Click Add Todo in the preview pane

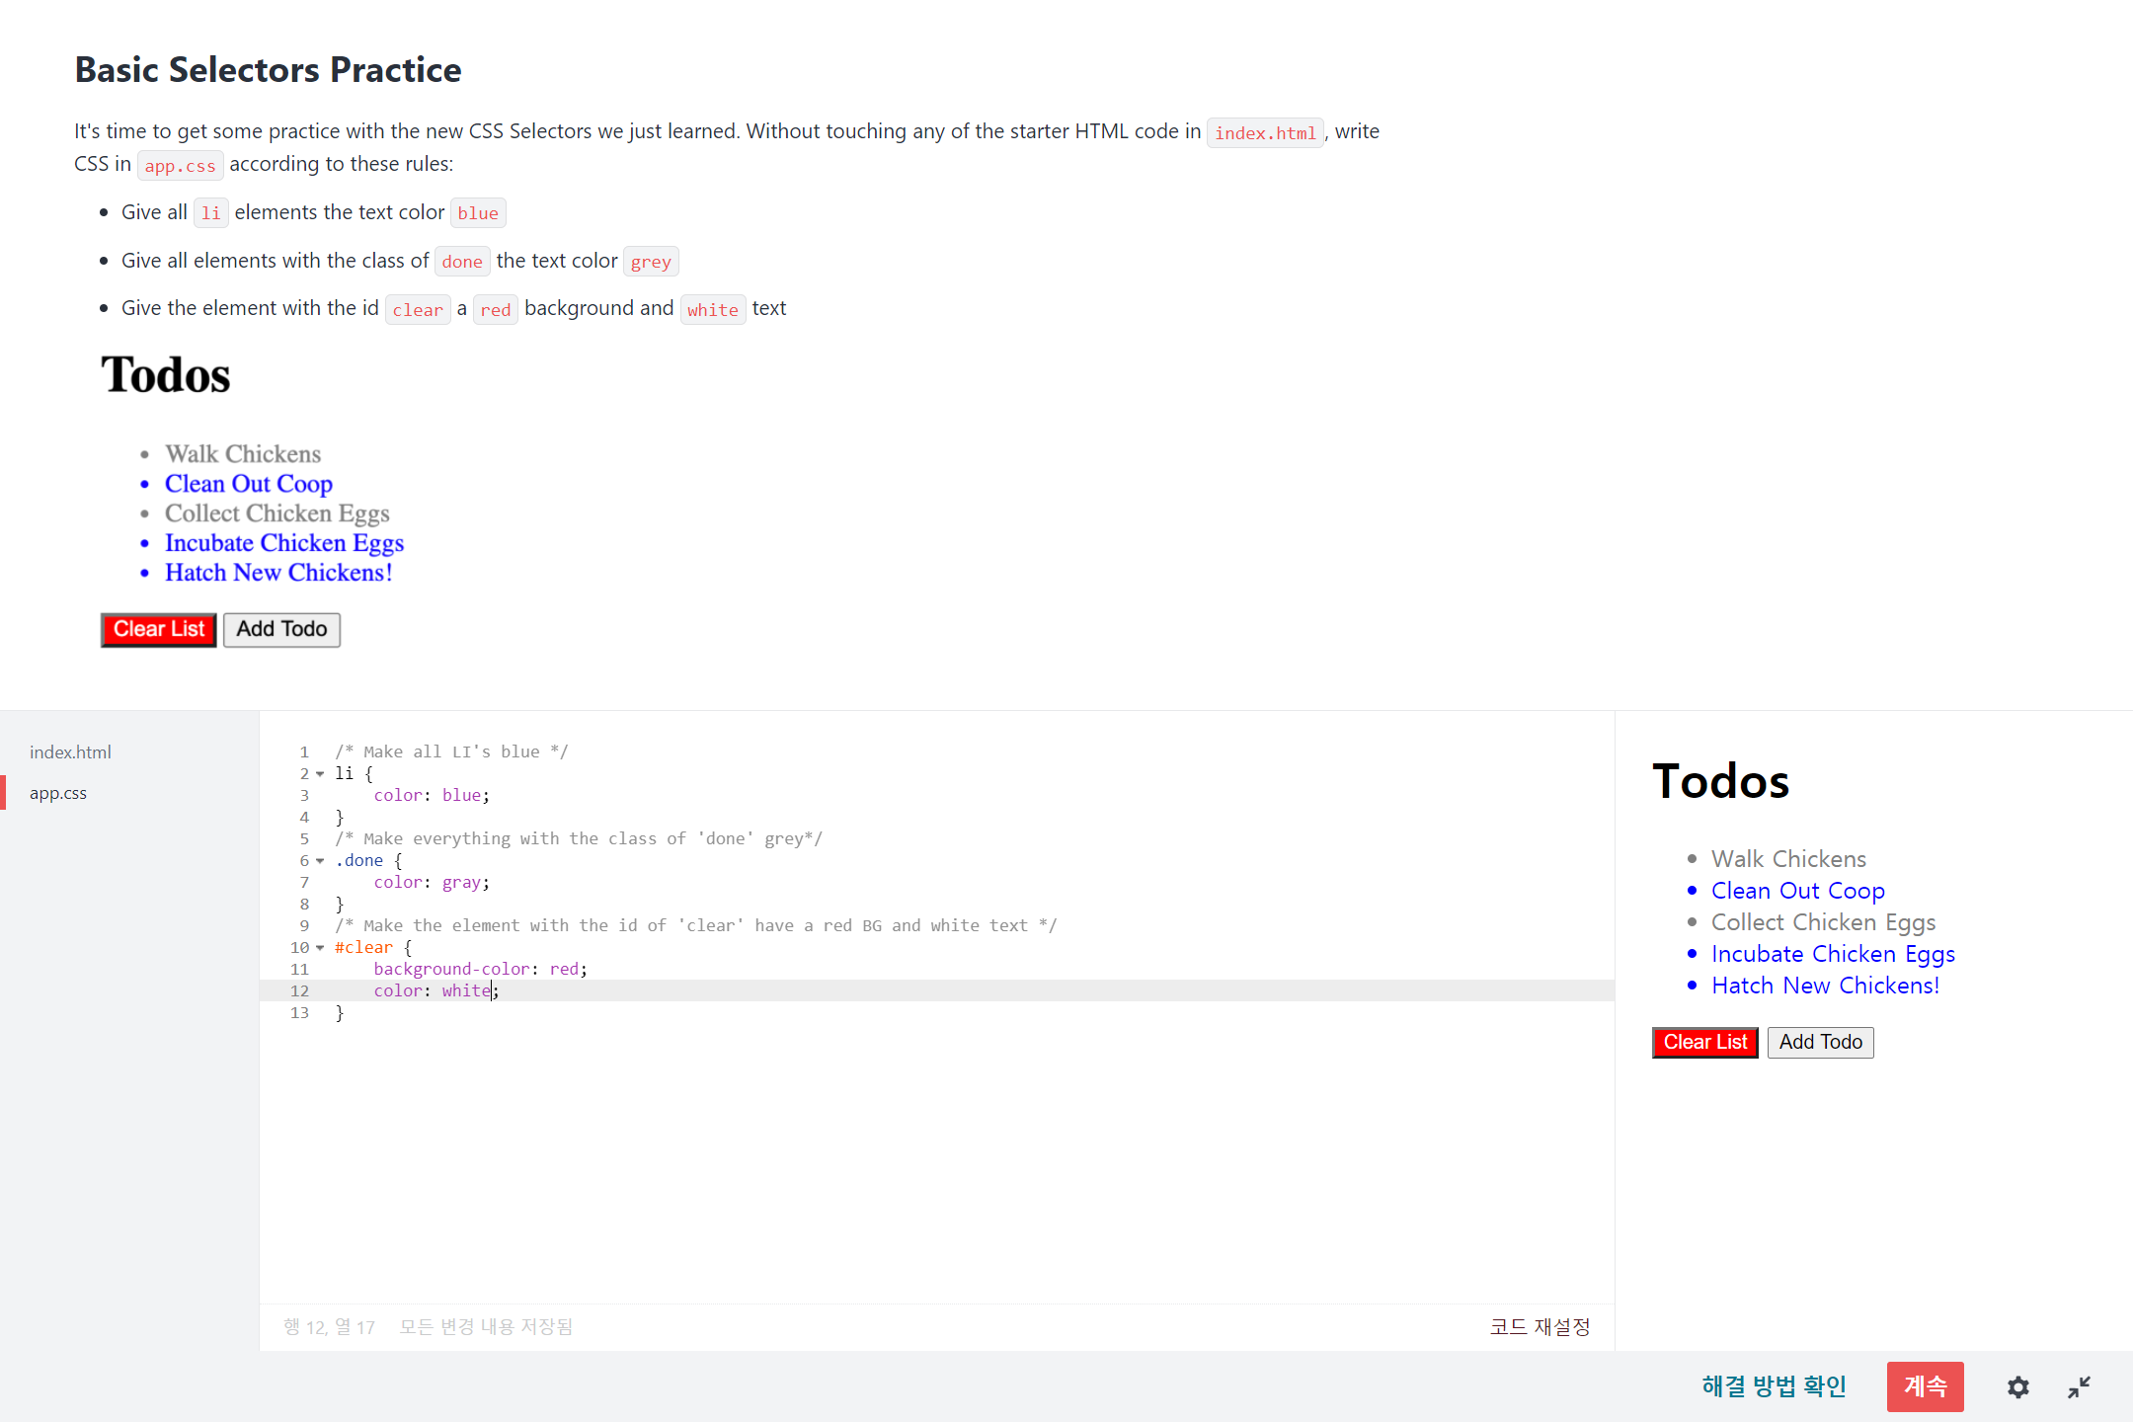click(x=1820, y=1043)
